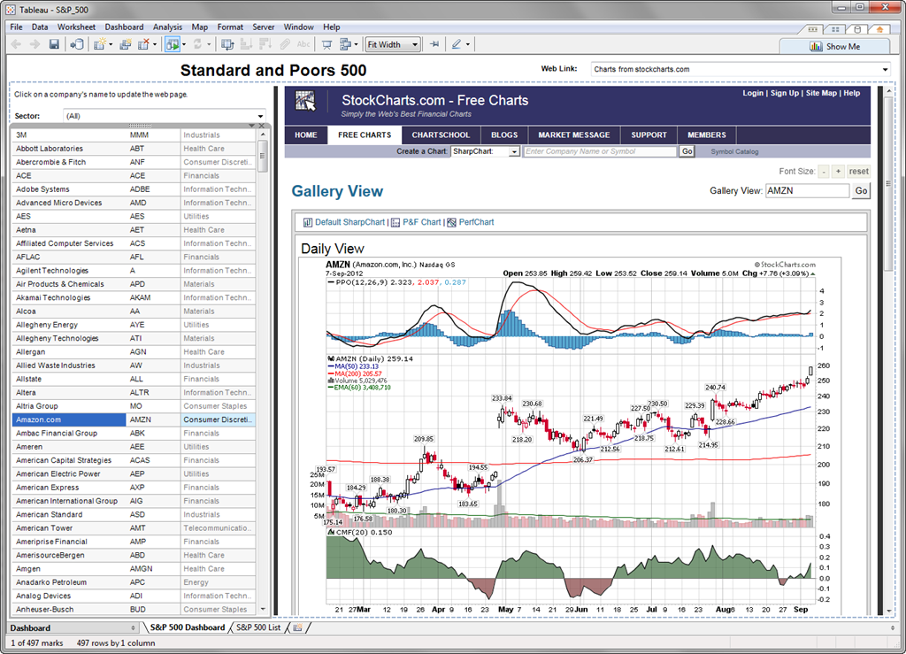The height and width of the screenshot is (654, 906).
Task: Click the new sheet icon tab at bottom
Action: (x=297, y=627)
